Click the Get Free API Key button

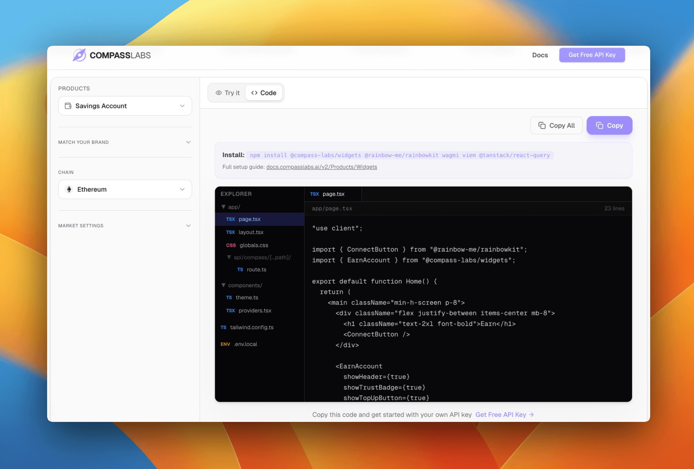point(592,55)
